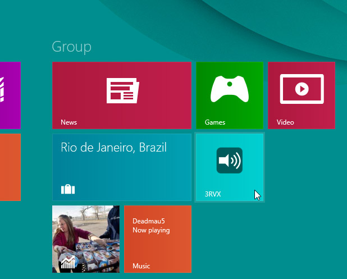
Task: Click the News label text
Action: [x=69, y=122]
